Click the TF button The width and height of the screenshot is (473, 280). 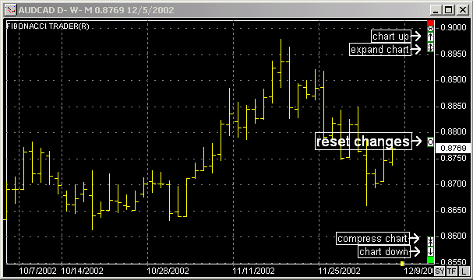pyautogui.click(x=452, y=271)
